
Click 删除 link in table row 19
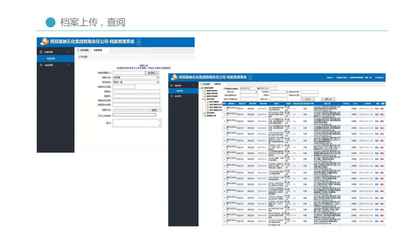(382, 221)
